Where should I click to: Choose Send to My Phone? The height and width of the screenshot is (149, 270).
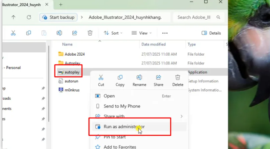click(122, 106)
